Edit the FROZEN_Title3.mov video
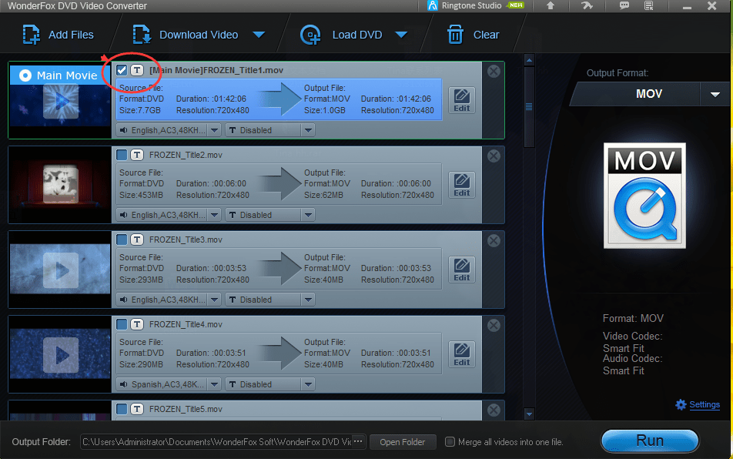This screenshot has height=459, width=733. [462, 270]
